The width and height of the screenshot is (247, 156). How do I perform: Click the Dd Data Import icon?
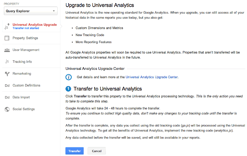pyautogui.click(x=7, y=97)
